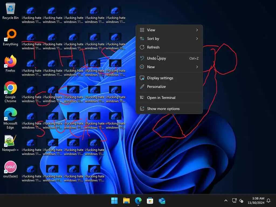The image size is (276, 207).
Task: Choose Show more options
Action: tap(169, 109)
